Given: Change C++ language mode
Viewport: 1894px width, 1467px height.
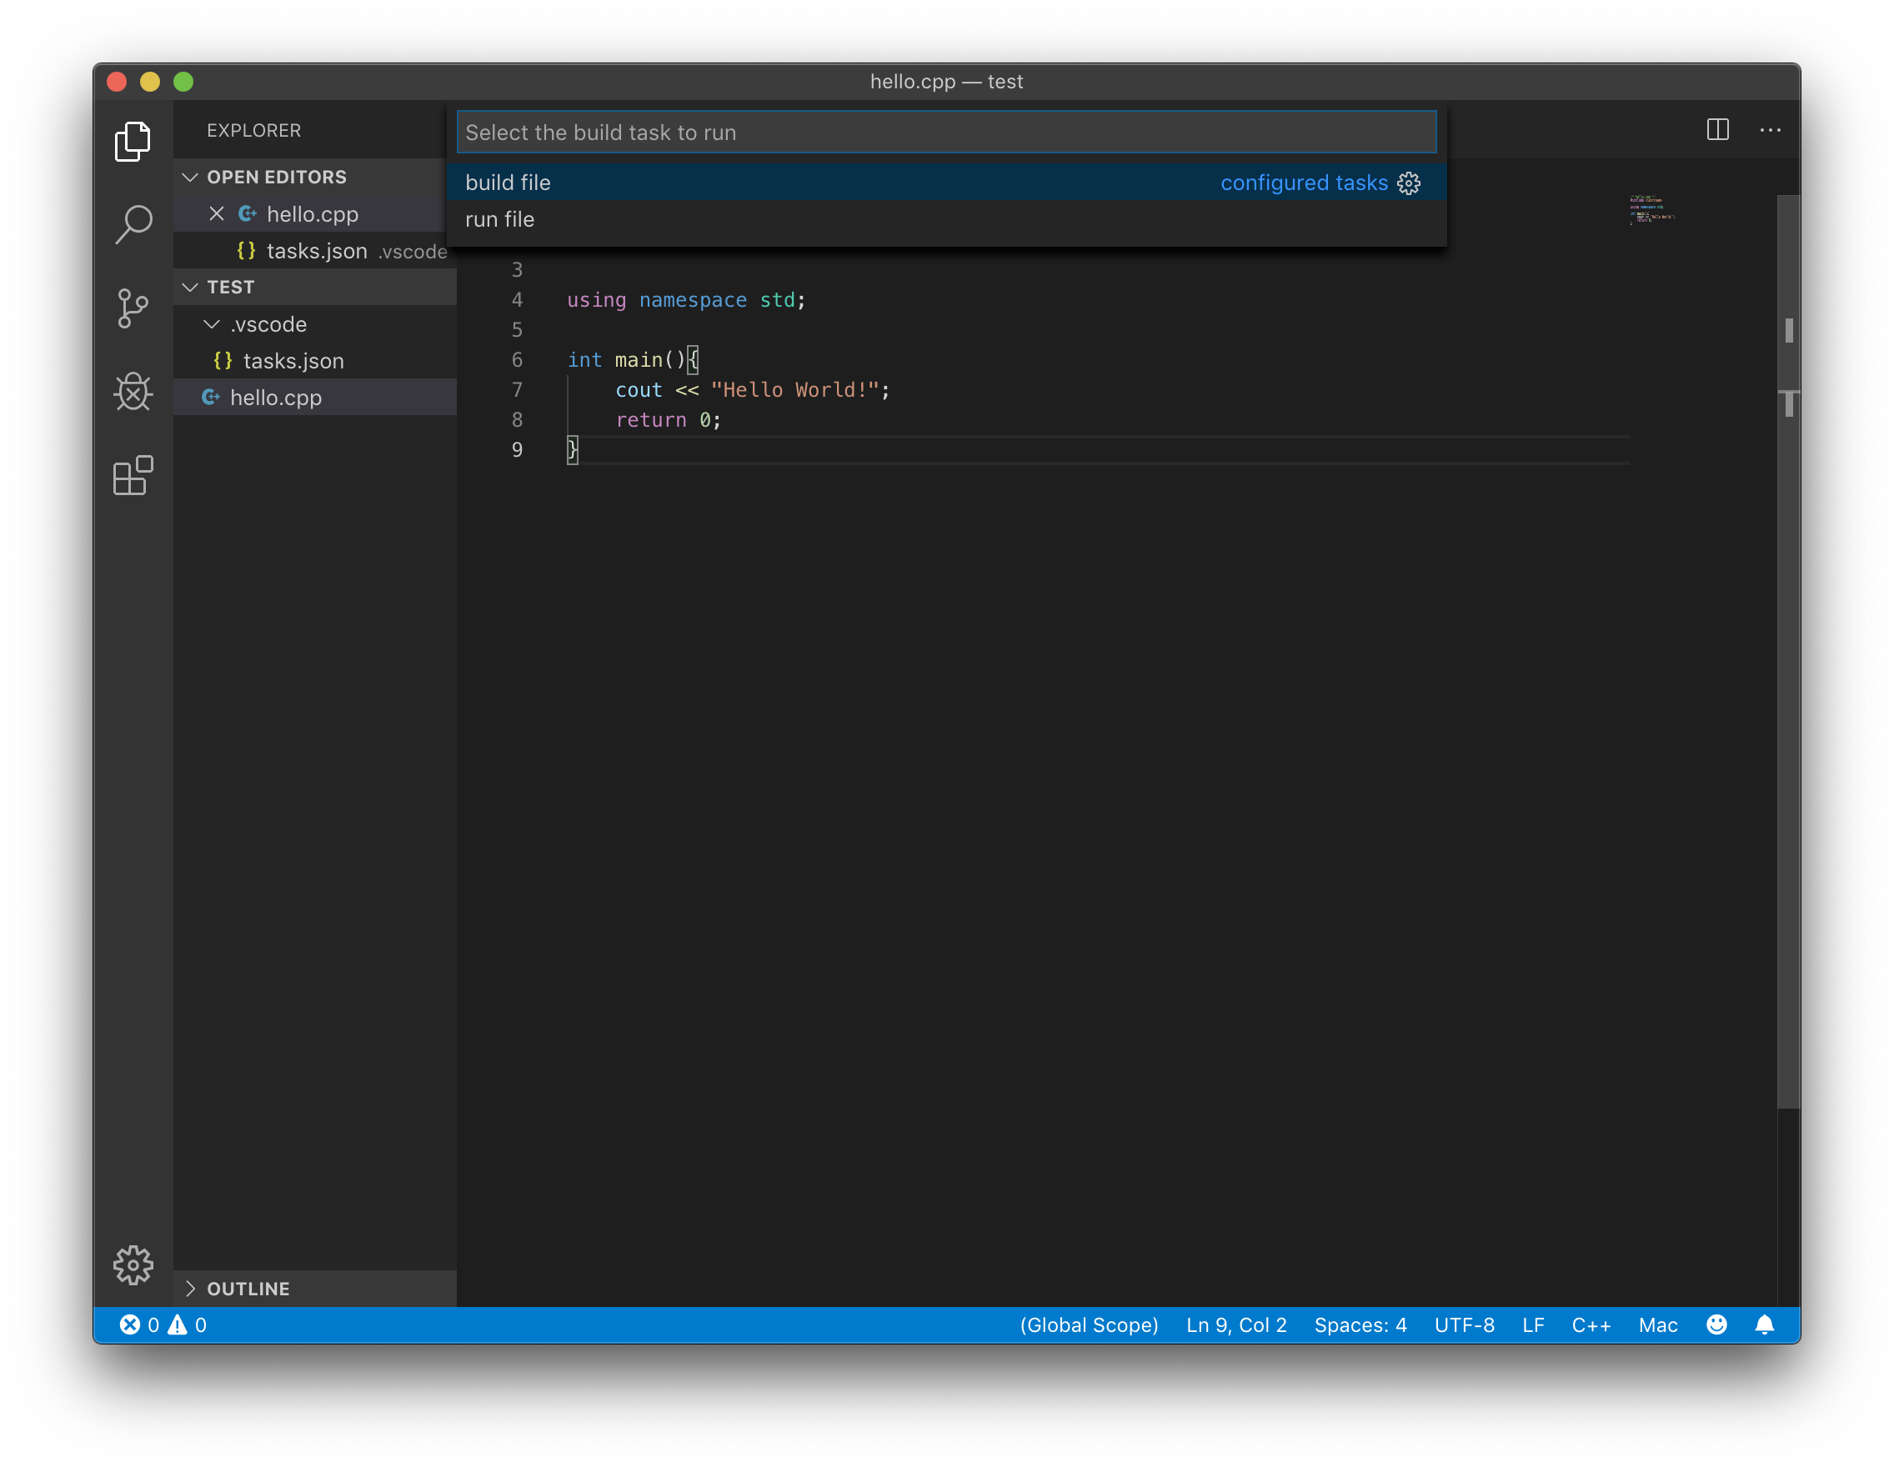Looking at the screenshot, I should (1591, 1324).
